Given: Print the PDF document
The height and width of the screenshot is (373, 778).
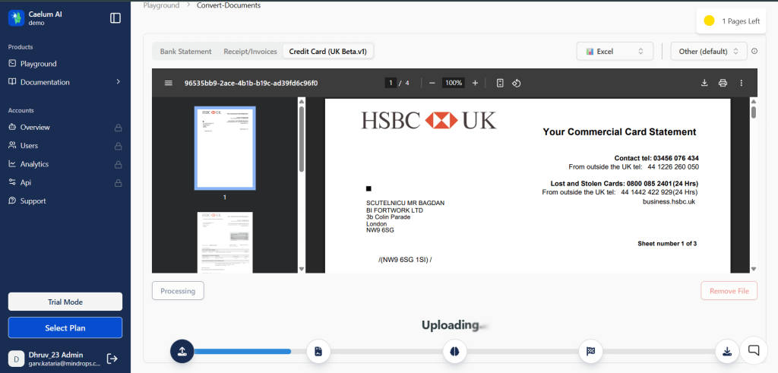Looking at the screenshot, I should coord(723,83).
